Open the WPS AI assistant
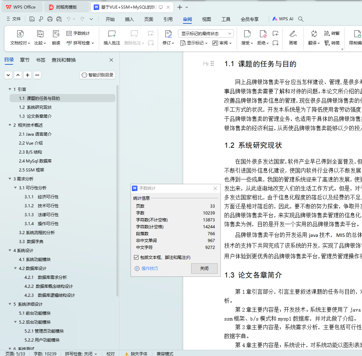Viewport: 362px width, 356px height. pos(282,19)
